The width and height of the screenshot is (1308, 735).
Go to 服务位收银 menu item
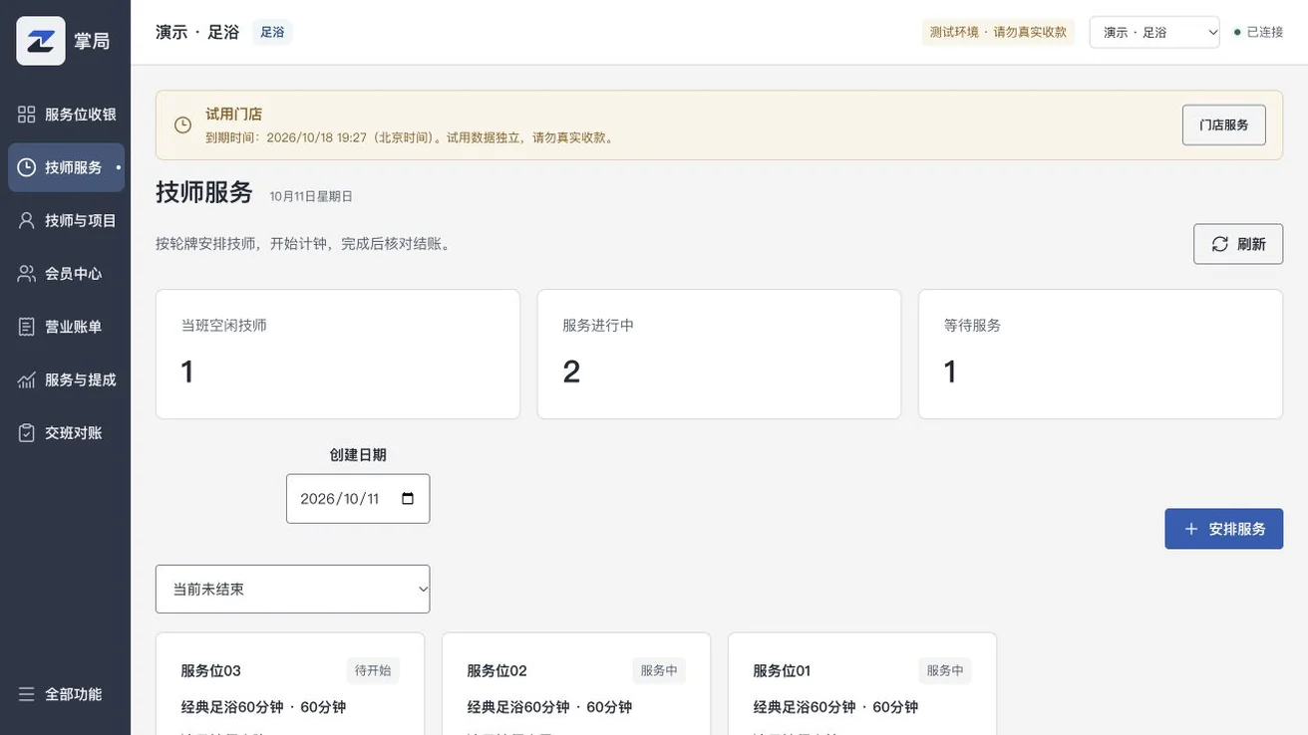coord(66,115)
